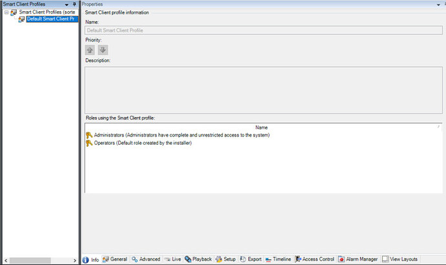The image size is (446, 265).
Task: Pin the Smart Client Profiles pane
Action: pos(74,4)
